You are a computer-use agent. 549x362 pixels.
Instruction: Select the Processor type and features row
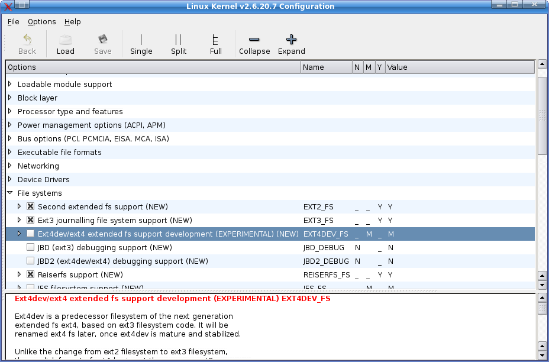click(70, 112)
